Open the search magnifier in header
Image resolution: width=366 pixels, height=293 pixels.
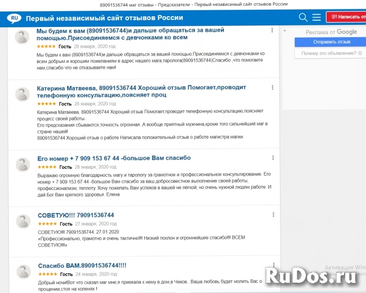tap(303, 18)
